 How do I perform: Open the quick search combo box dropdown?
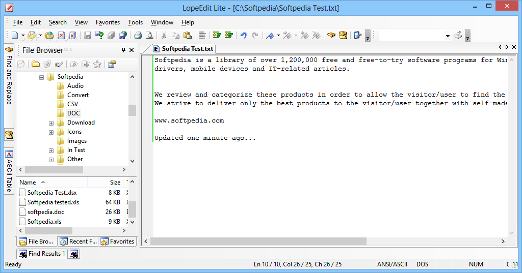[x=448, y=36]
